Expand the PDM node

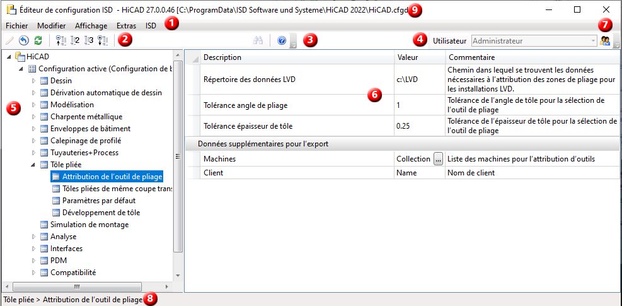(34, 261)
